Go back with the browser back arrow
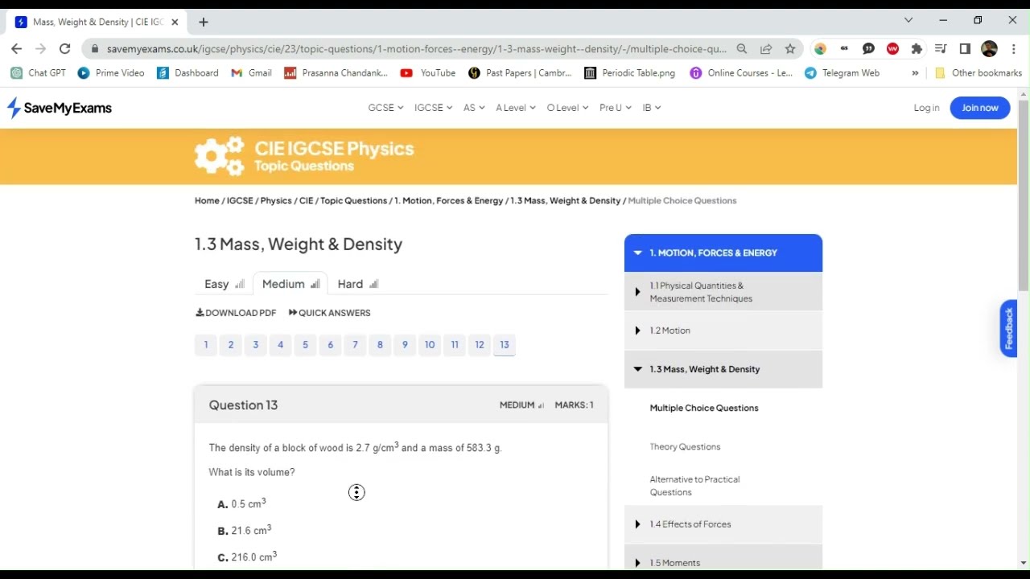The image size is (1030, 579). [x=16, y=49]
